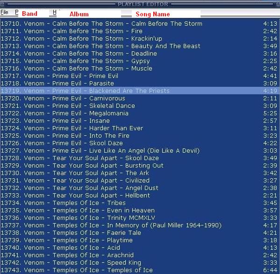Select track 13735 Even in Heaven
The image size is (280, 274).
coord(140,211)
